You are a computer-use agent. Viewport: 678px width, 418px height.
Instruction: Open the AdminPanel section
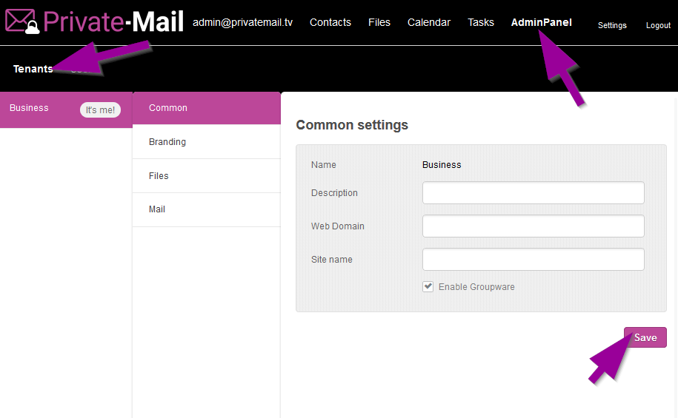[x=541, y=22]
